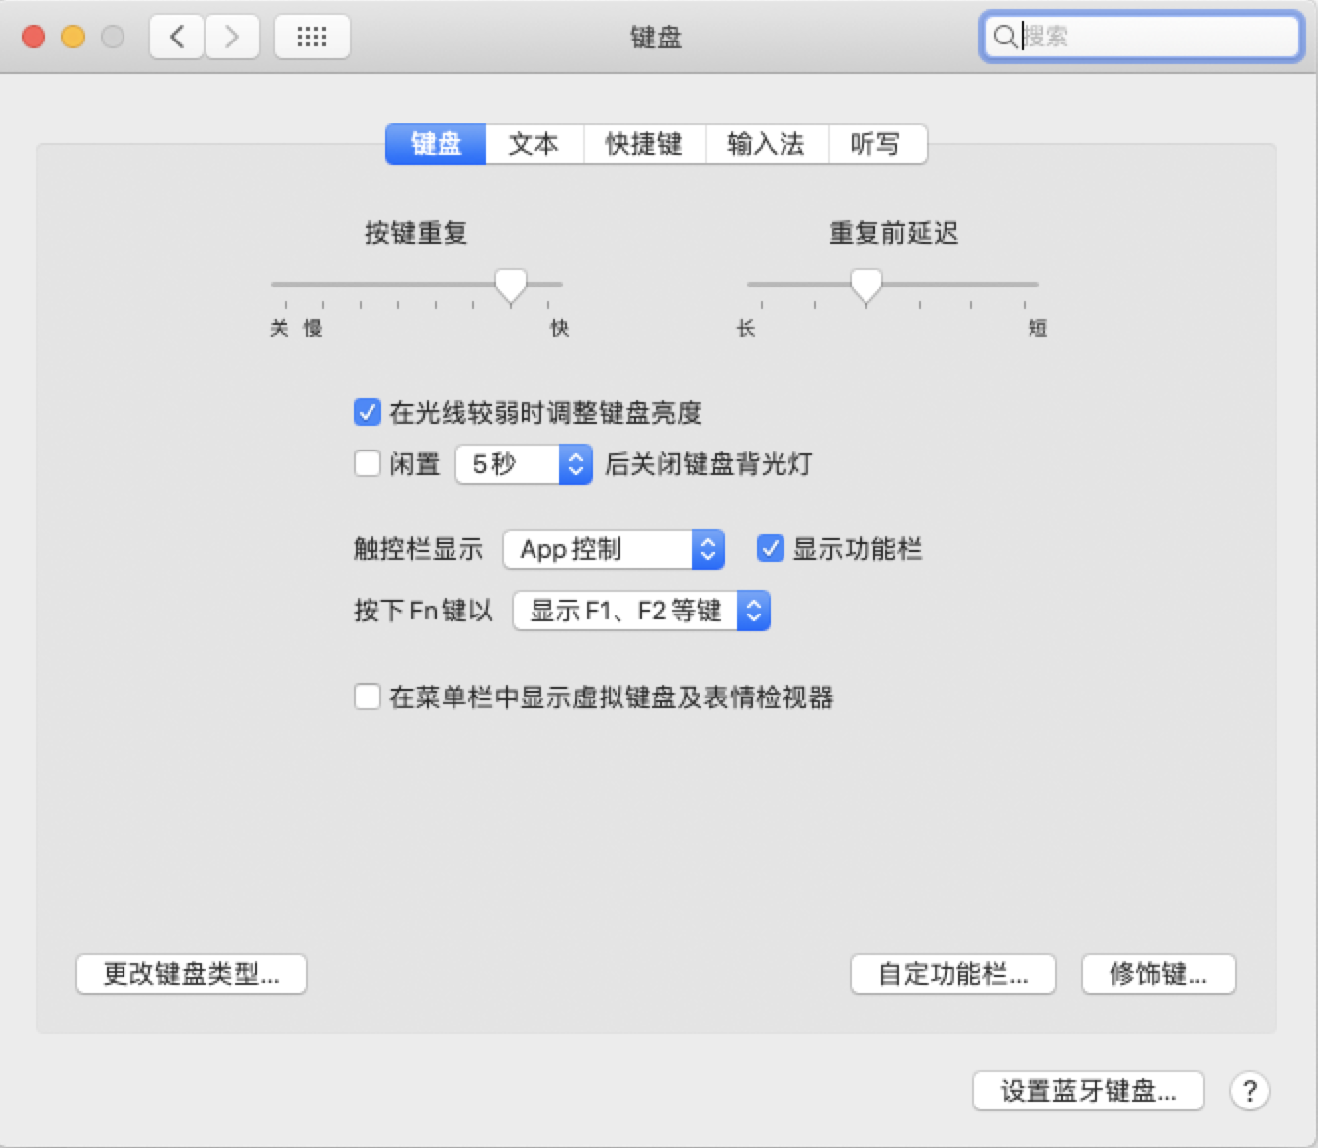Focus the 搜索 search field
Image resolution: width=1318 pixels, height=1148 pixels.
[1142, 37]
